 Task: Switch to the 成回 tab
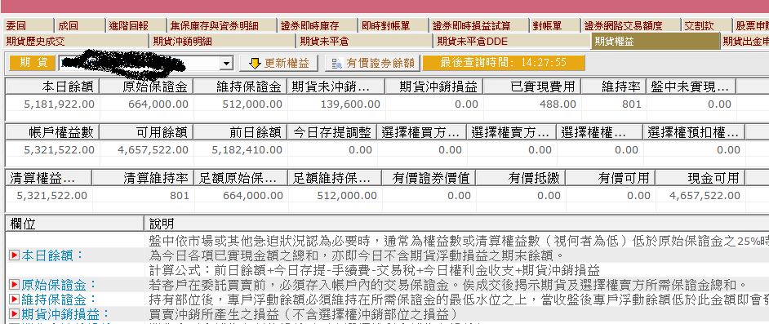pos(80,25)
